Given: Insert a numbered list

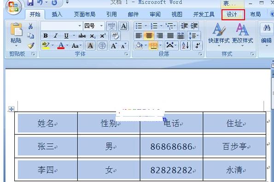Looking at the screenshot, I should 154,26.
